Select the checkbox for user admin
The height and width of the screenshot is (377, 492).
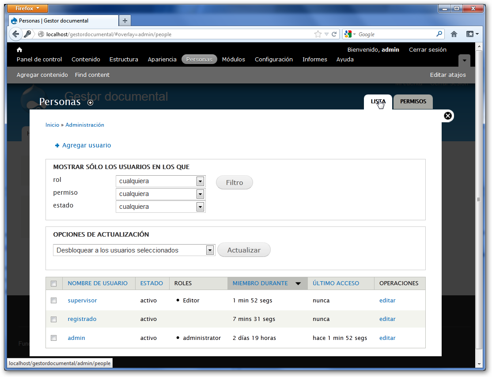[54, 338]
